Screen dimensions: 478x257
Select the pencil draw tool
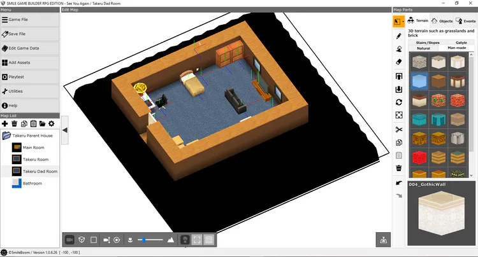399,36
